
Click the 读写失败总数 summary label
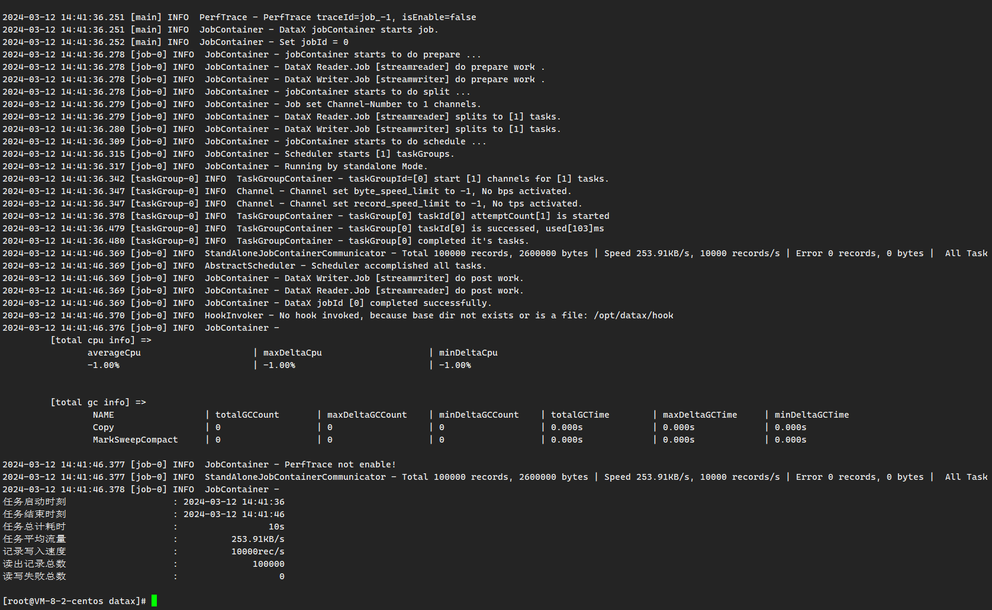[x=34, y=576]
